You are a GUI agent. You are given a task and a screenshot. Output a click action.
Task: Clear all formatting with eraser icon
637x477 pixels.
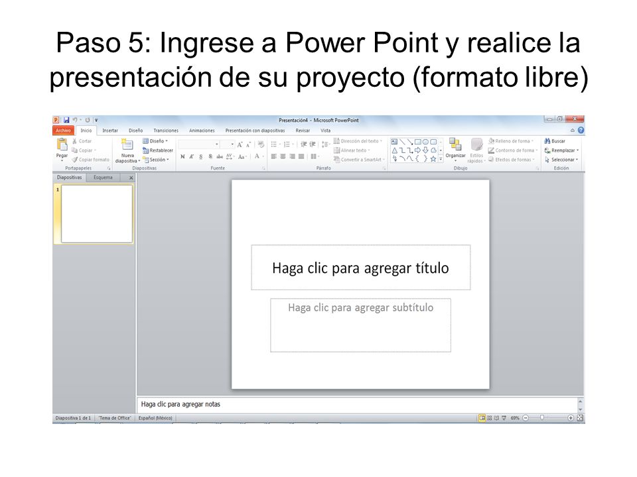pos(261,144)
